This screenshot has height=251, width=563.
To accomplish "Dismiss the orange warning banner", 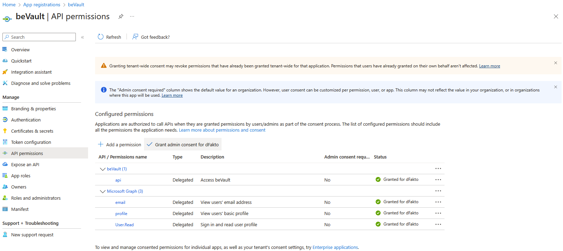I will tap(555, 63).
